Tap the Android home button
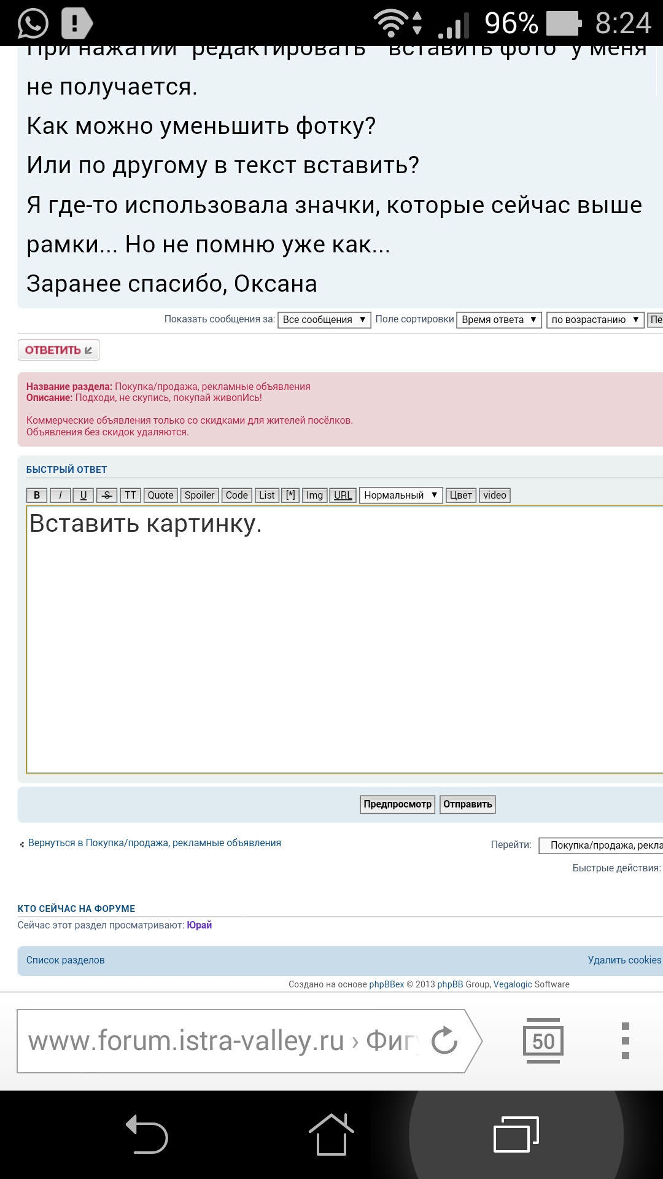The image size is (663, 1179). pyautogui.click(x=331, y=1135)
